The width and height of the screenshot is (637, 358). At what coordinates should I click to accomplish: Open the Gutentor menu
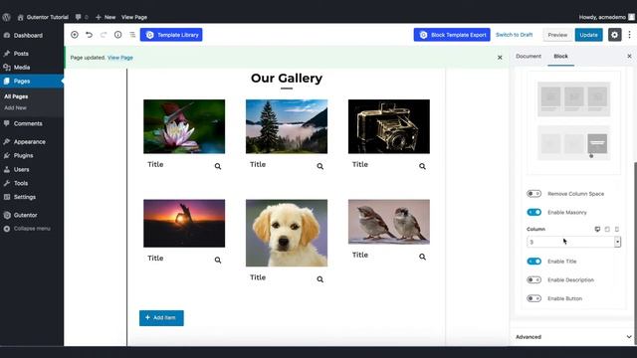(x=25, y=215)
